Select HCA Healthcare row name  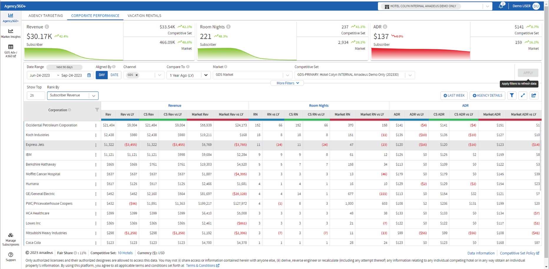tap(37, 213)
